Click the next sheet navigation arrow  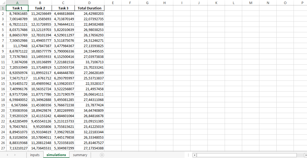click(15, 155)
